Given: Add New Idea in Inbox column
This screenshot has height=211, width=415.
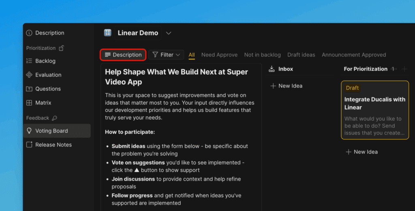Looking at the screenshot, I should tap(286, 86).
